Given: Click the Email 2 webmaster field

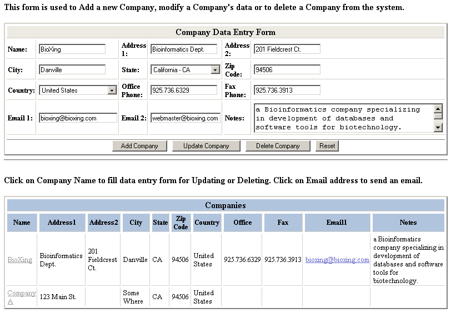Looking at the screenshot, I should [185, 118].
